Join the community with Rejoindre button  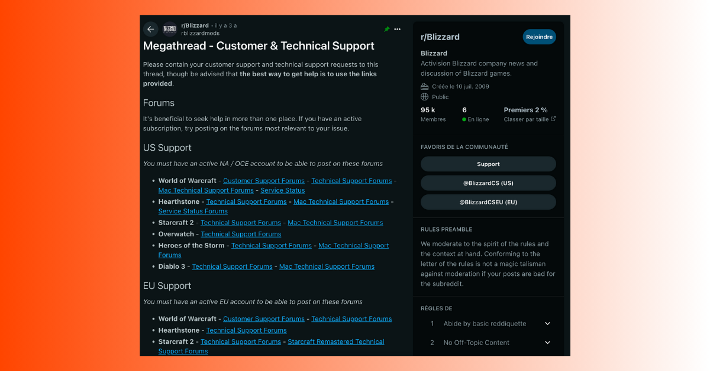[x=539, y=37]
